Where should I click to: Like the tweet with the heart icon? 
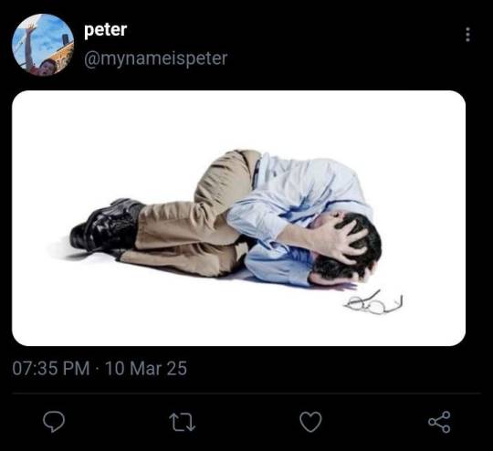coord(311,422)
